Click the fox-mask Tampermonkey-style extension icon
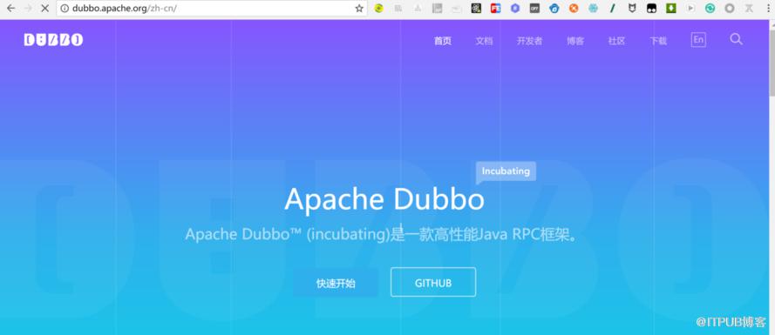 point(632,9)
